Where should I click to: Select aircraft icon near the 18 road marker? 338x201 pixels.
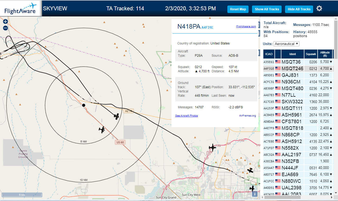pyautogui.click(x=252, y=188)
